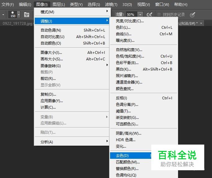This screenshot has height=178, width=212.
Task: Open the 窗口(W) menu
Action: (x=162, y=4)
